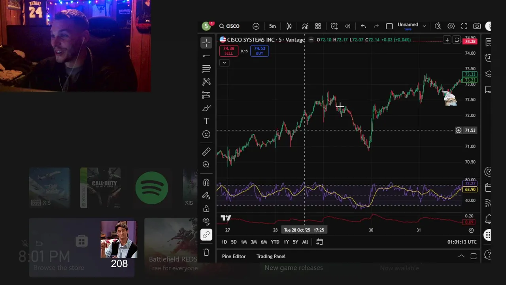The width and height of the screenshot is (506, 285).
Task: Open the Pine Editor tab
Action: point(234,256)
